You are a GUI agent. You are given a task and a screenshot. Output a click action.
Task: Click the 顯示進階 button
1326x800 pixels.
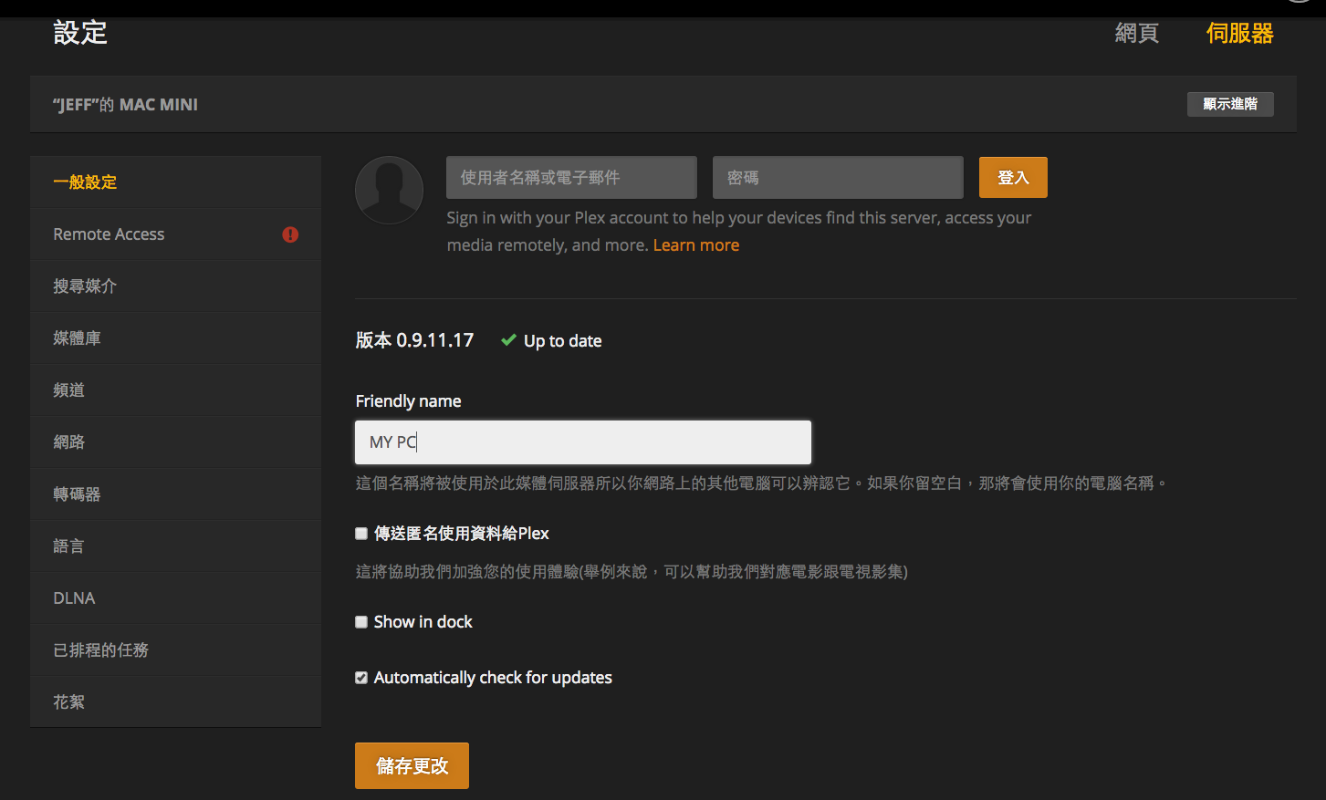(1230, 104)
